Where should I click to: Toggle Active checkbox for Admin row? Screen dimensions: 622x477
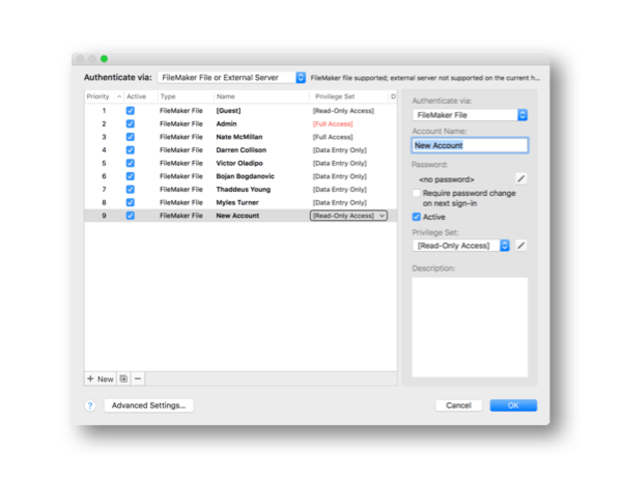tap(130, 124)
